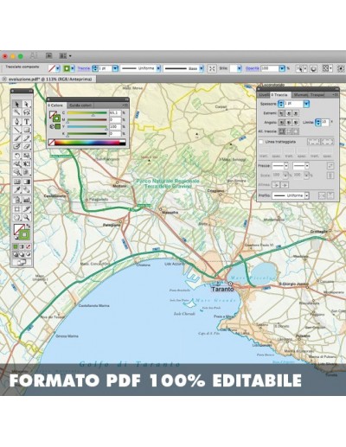346x447 pixels.
Task: Choose the Magic Wand tool
Action: (17, 112)
